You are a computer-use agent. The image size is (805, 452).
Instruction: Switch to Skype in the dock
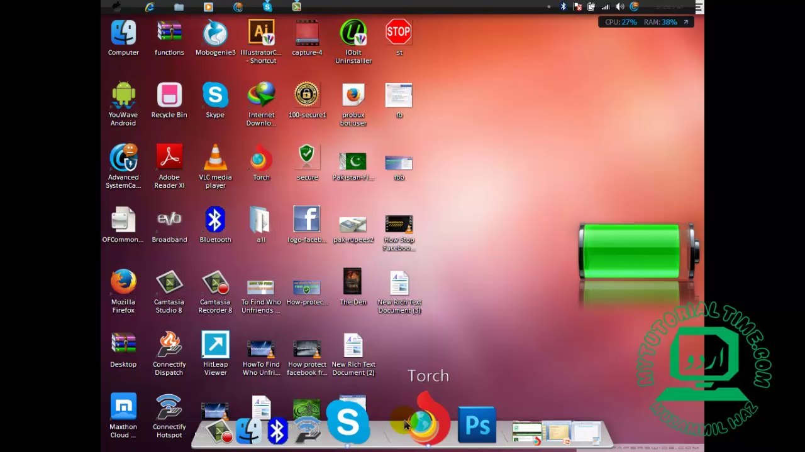[348, 422]
